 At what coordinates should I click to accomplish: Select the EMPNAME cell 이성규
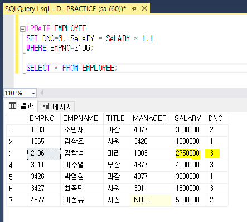pos(82,200)
